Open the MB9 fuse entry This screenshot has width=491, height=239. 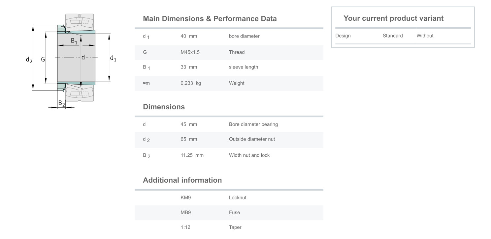186,213
